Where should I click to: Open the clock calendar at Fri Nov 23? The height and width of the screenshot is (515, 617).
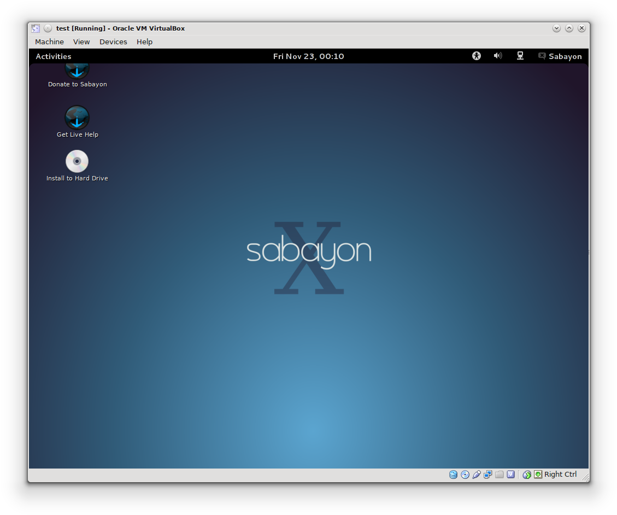coord(308,56)
